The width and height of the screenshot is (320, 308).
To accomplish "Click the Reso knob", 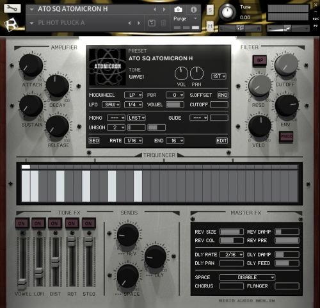I will tap(260, 86).
